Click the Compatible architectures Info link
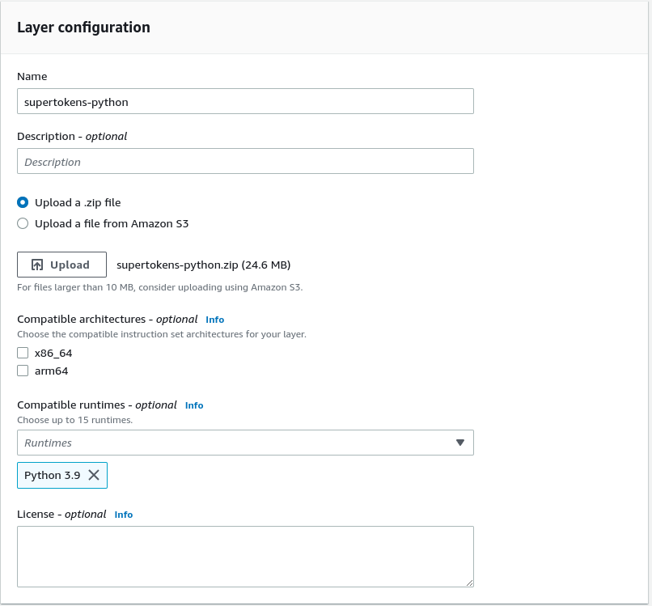Screen dimensions: 652x606 [214, 319]
